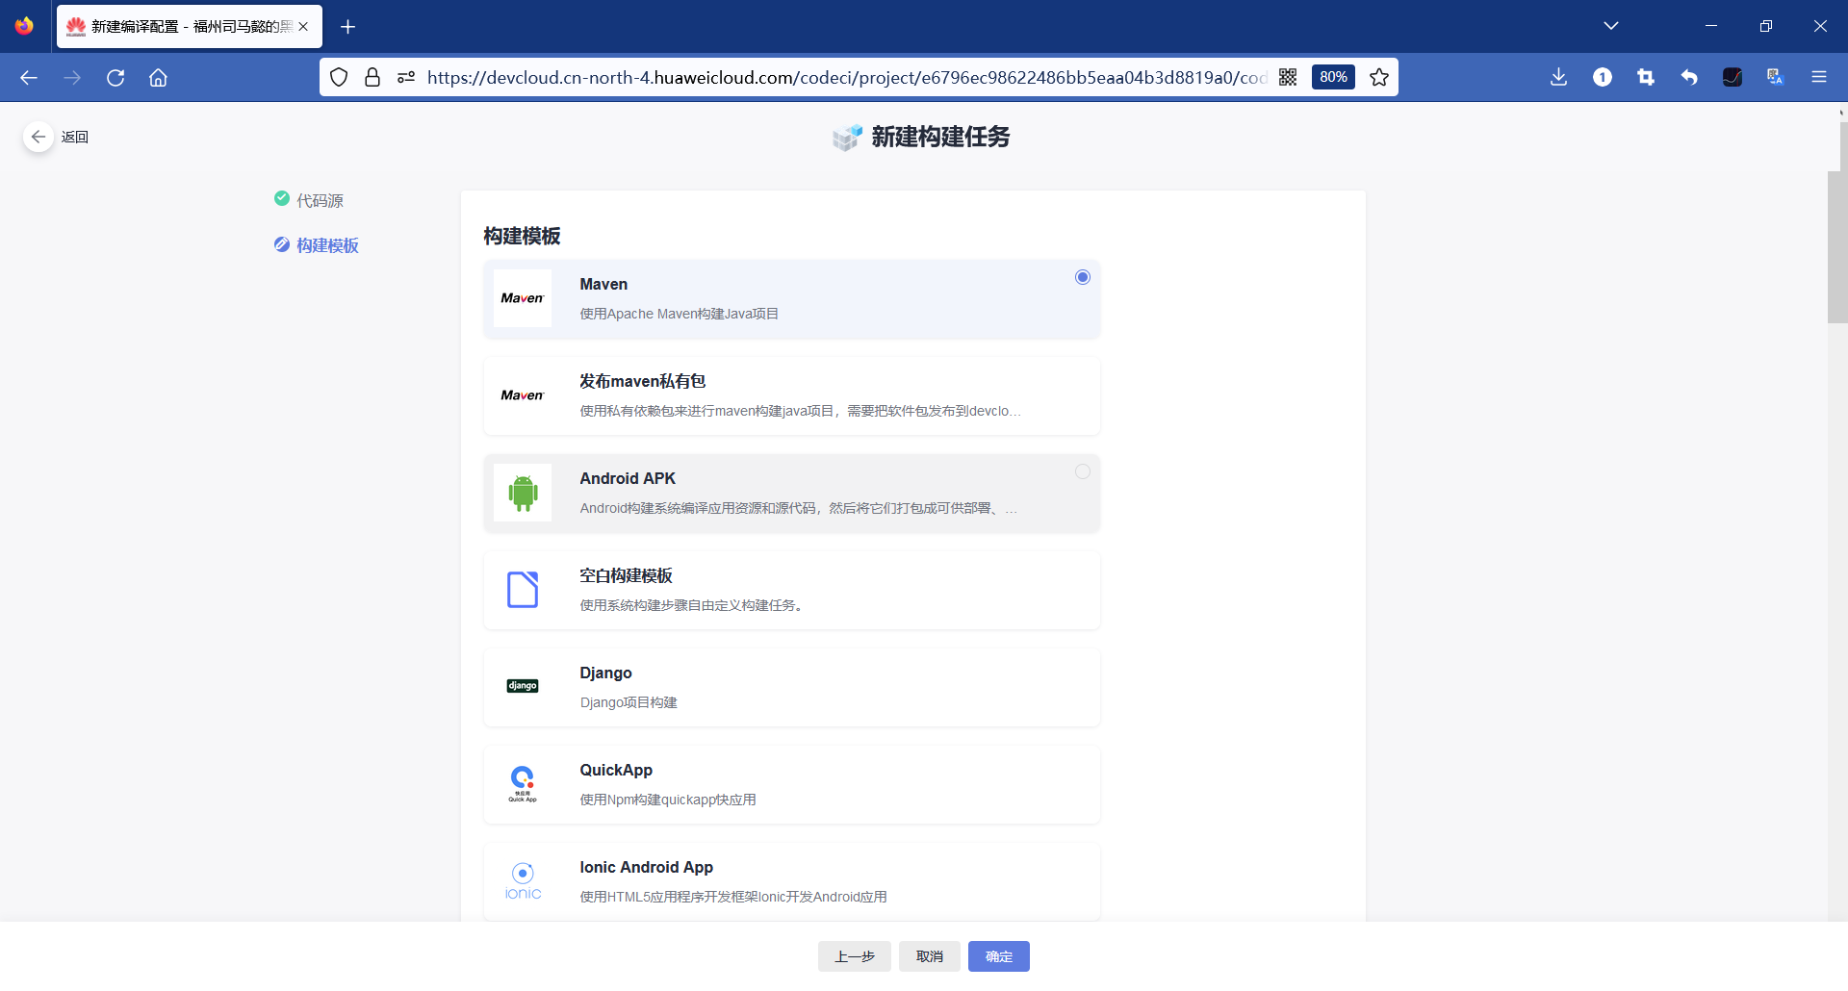Click the green Android robot icon
Viewport: 1848px width, 991px height.
[523, 493]
